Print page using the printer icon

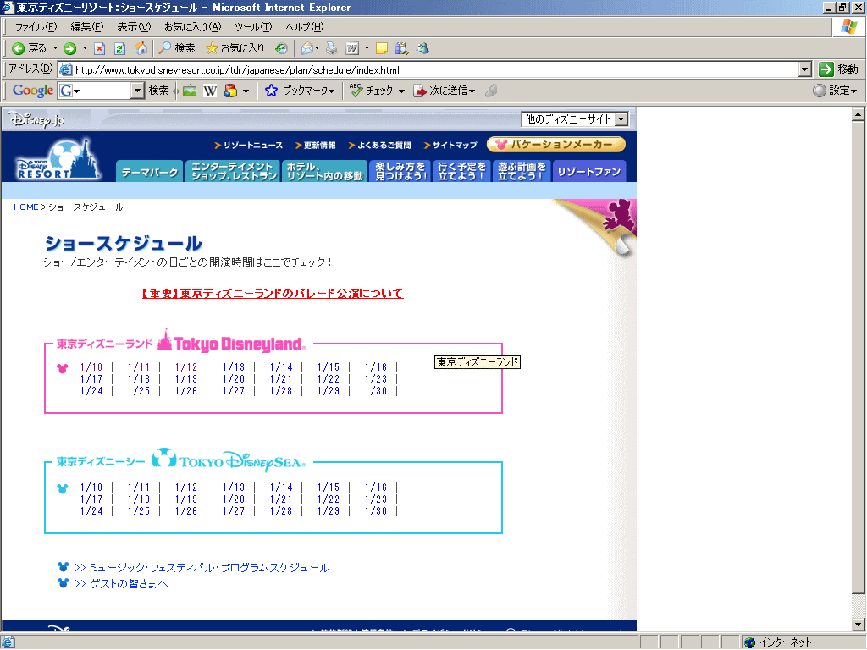[332, 48]
